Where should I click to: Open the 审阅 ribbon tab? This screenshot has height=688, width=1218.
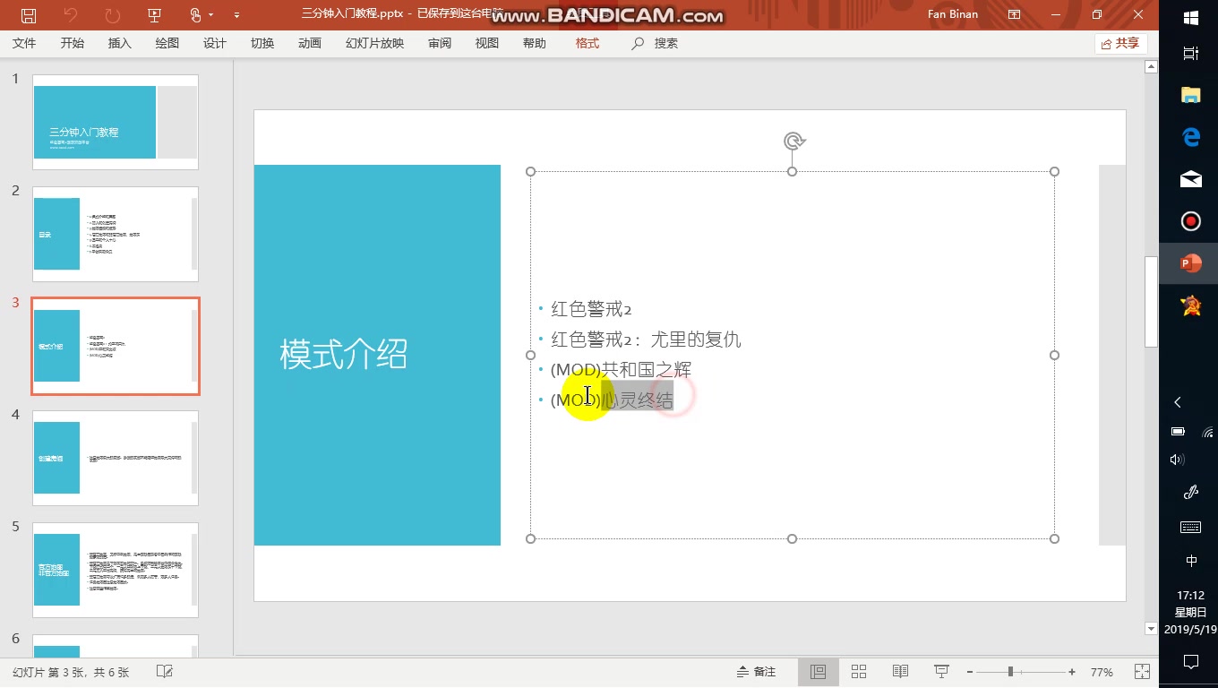coord(440,43)
